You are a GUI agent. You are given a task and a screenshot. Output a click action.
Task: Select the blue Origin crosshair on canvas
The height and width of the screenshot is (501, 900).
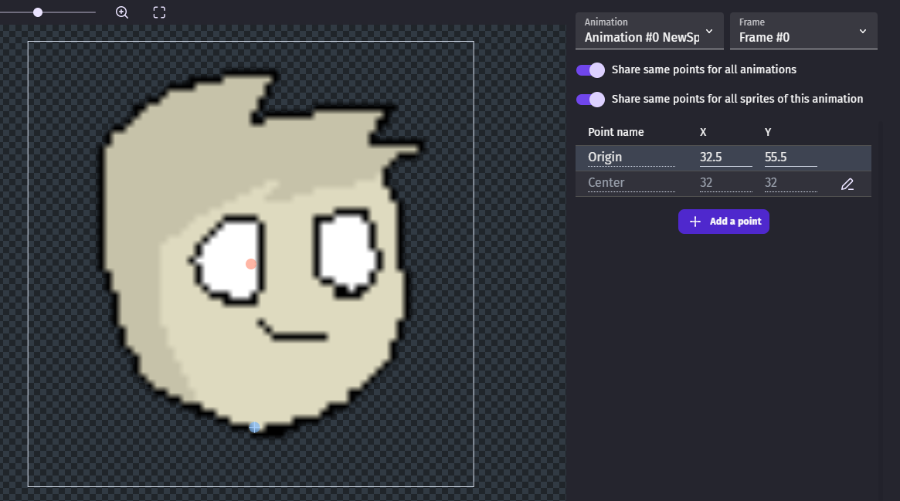point(254,427)
